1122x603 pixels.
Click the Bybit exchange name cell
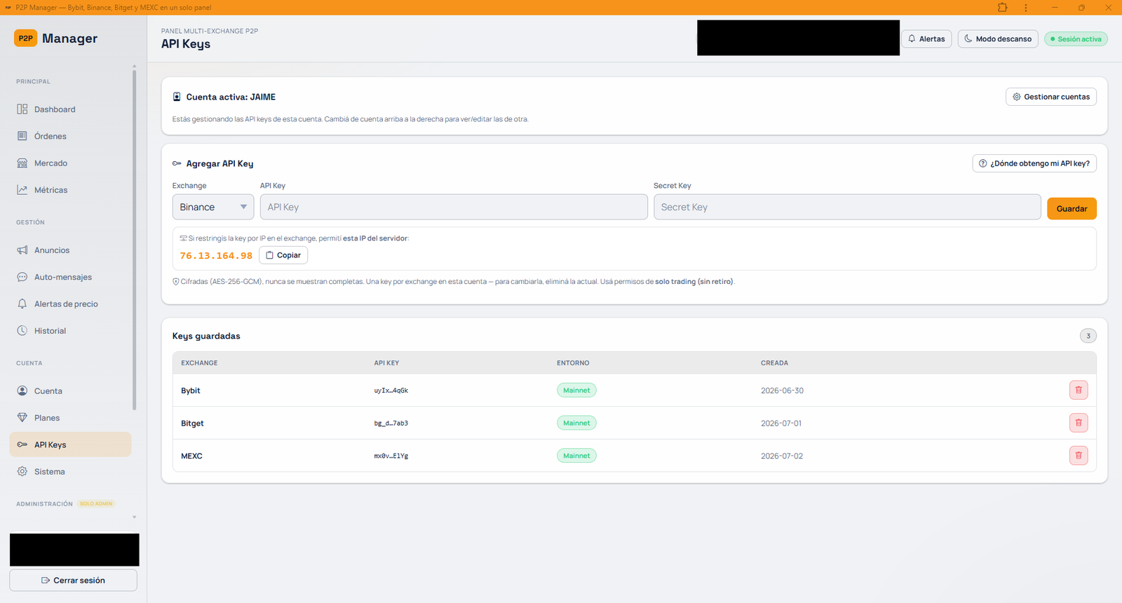click(x=191, y=391)
